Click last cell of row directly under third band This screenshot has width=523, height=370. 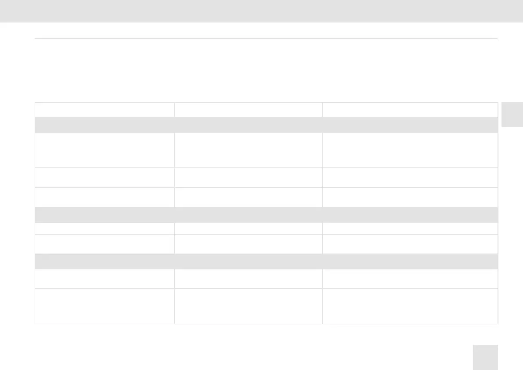410,279
